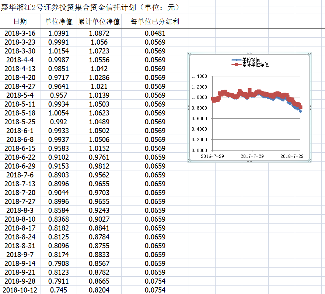Select date cell 2018-9-7
This screenshot has height=294, width=325.
click(x=20, y=255)
